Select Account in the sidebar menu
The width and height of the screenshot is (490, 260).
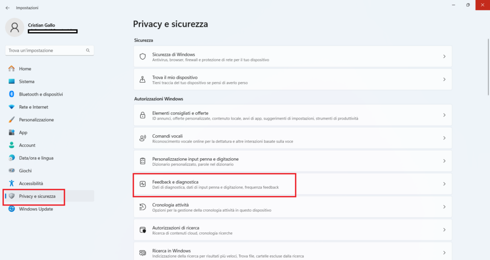27,145
